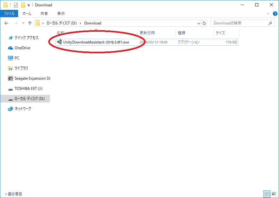The image size is (279, 198).
Task: Go up one folder level
Action: pyautogui.click(x=30, y=23)
